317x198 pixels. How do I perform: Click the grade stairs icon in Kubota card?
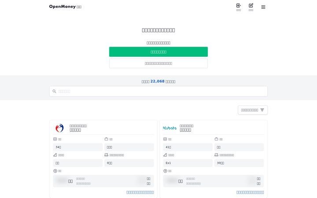click(x=165, y=155)
